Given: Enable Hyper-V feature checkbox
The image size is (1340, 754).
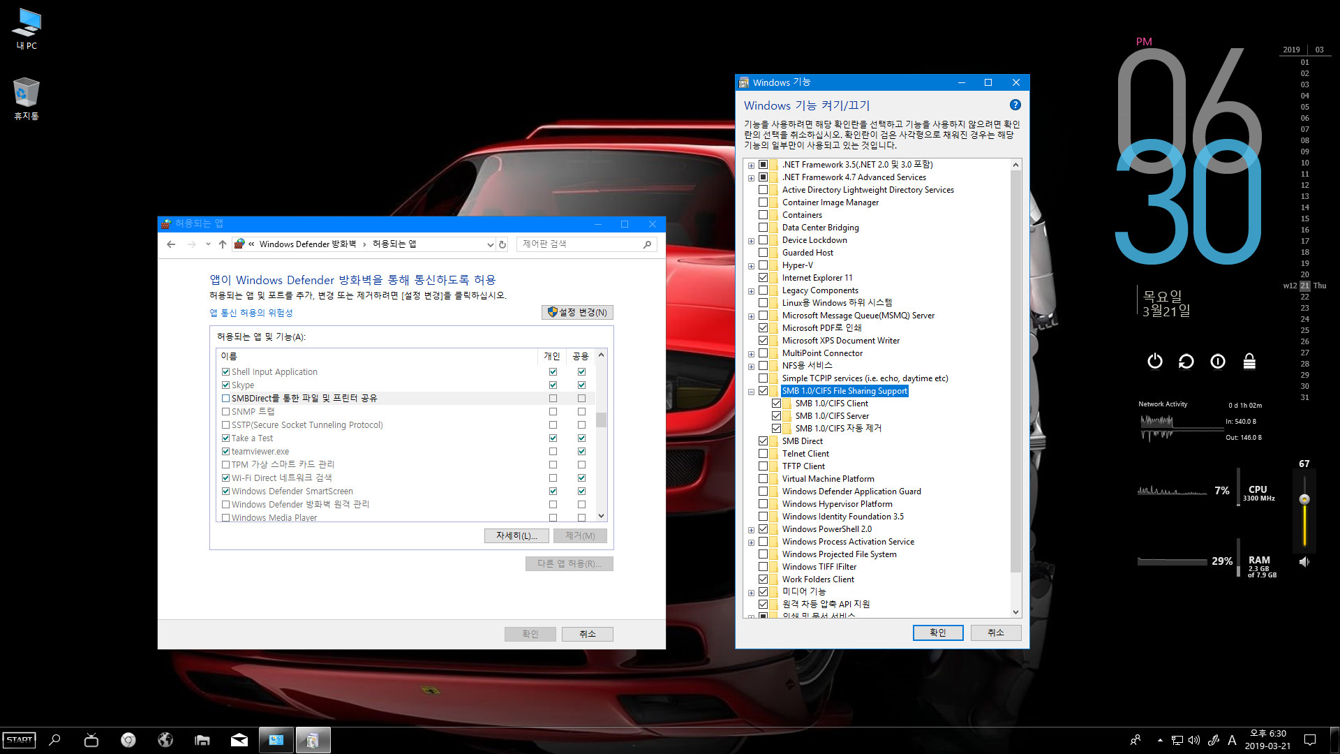Looking at the screenshot, I should coord(763,265).
